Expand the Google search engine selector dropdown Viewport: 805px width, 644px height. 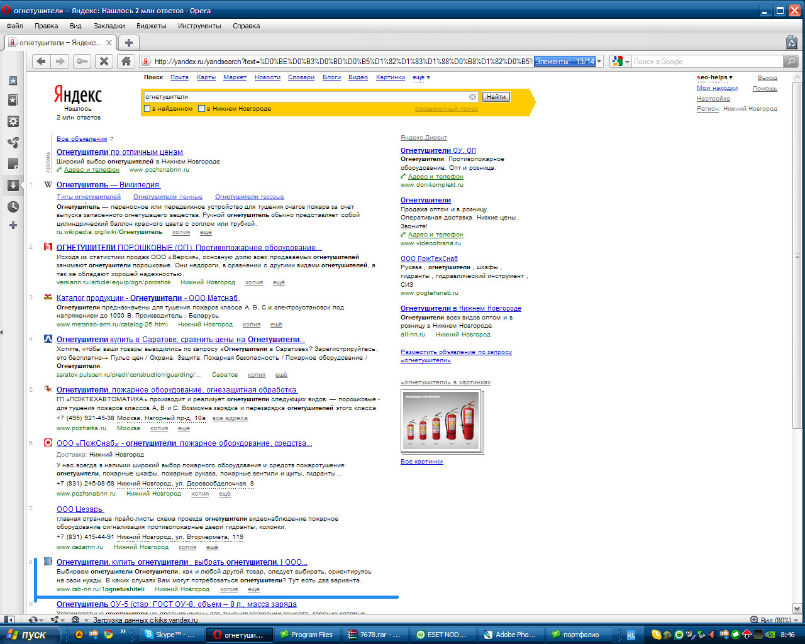621,61
